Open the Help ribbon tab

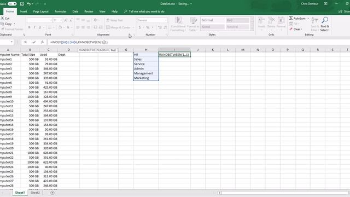click(x=114, y=11)
